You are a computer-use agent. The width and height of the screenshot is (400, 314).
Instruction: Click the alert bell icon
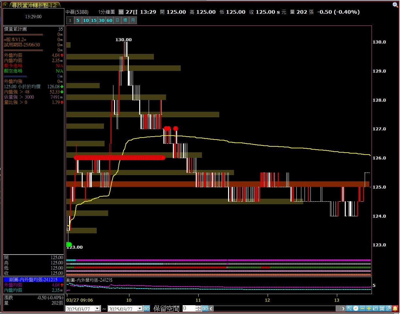point(395,308)
